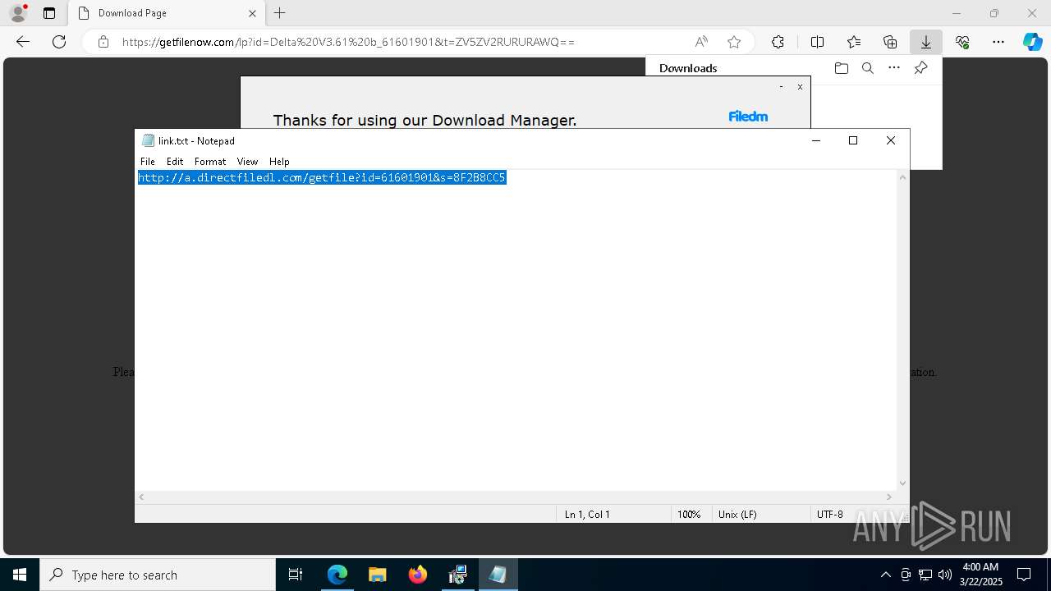
Task: Open installer app icon on taskbar
Action: point(457,575)
